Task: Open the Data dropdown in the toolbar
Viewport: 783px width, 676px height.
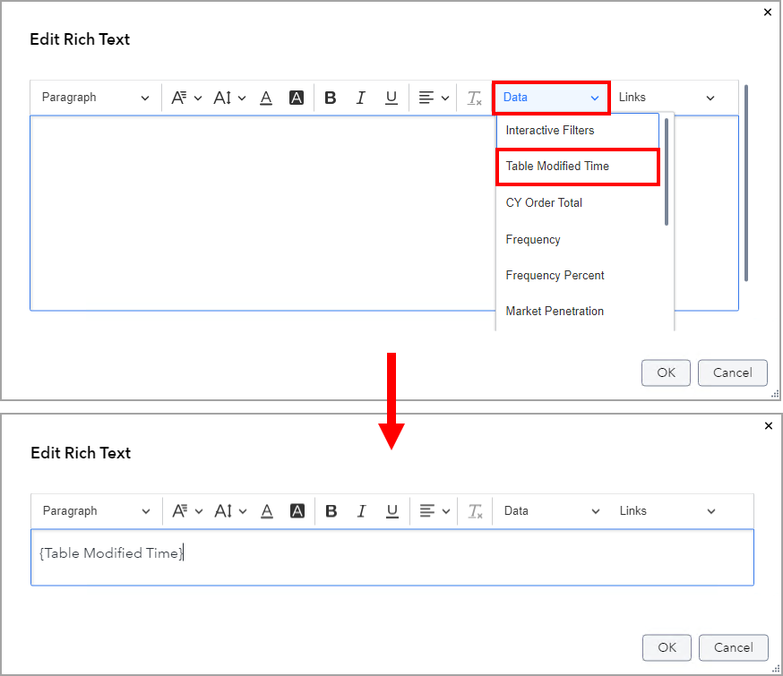Action: (550, 98)
